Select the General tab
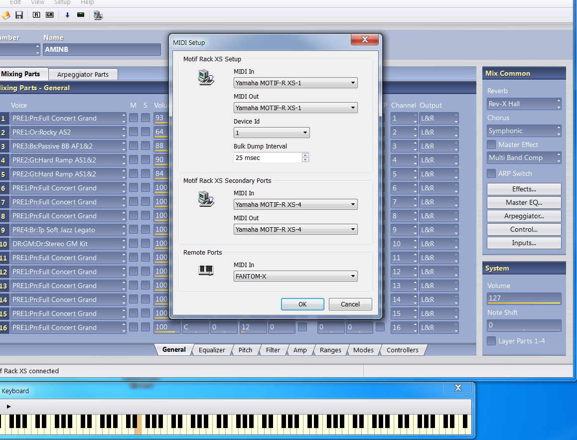The width and height of the screenshot is (577, 440). 174,349
